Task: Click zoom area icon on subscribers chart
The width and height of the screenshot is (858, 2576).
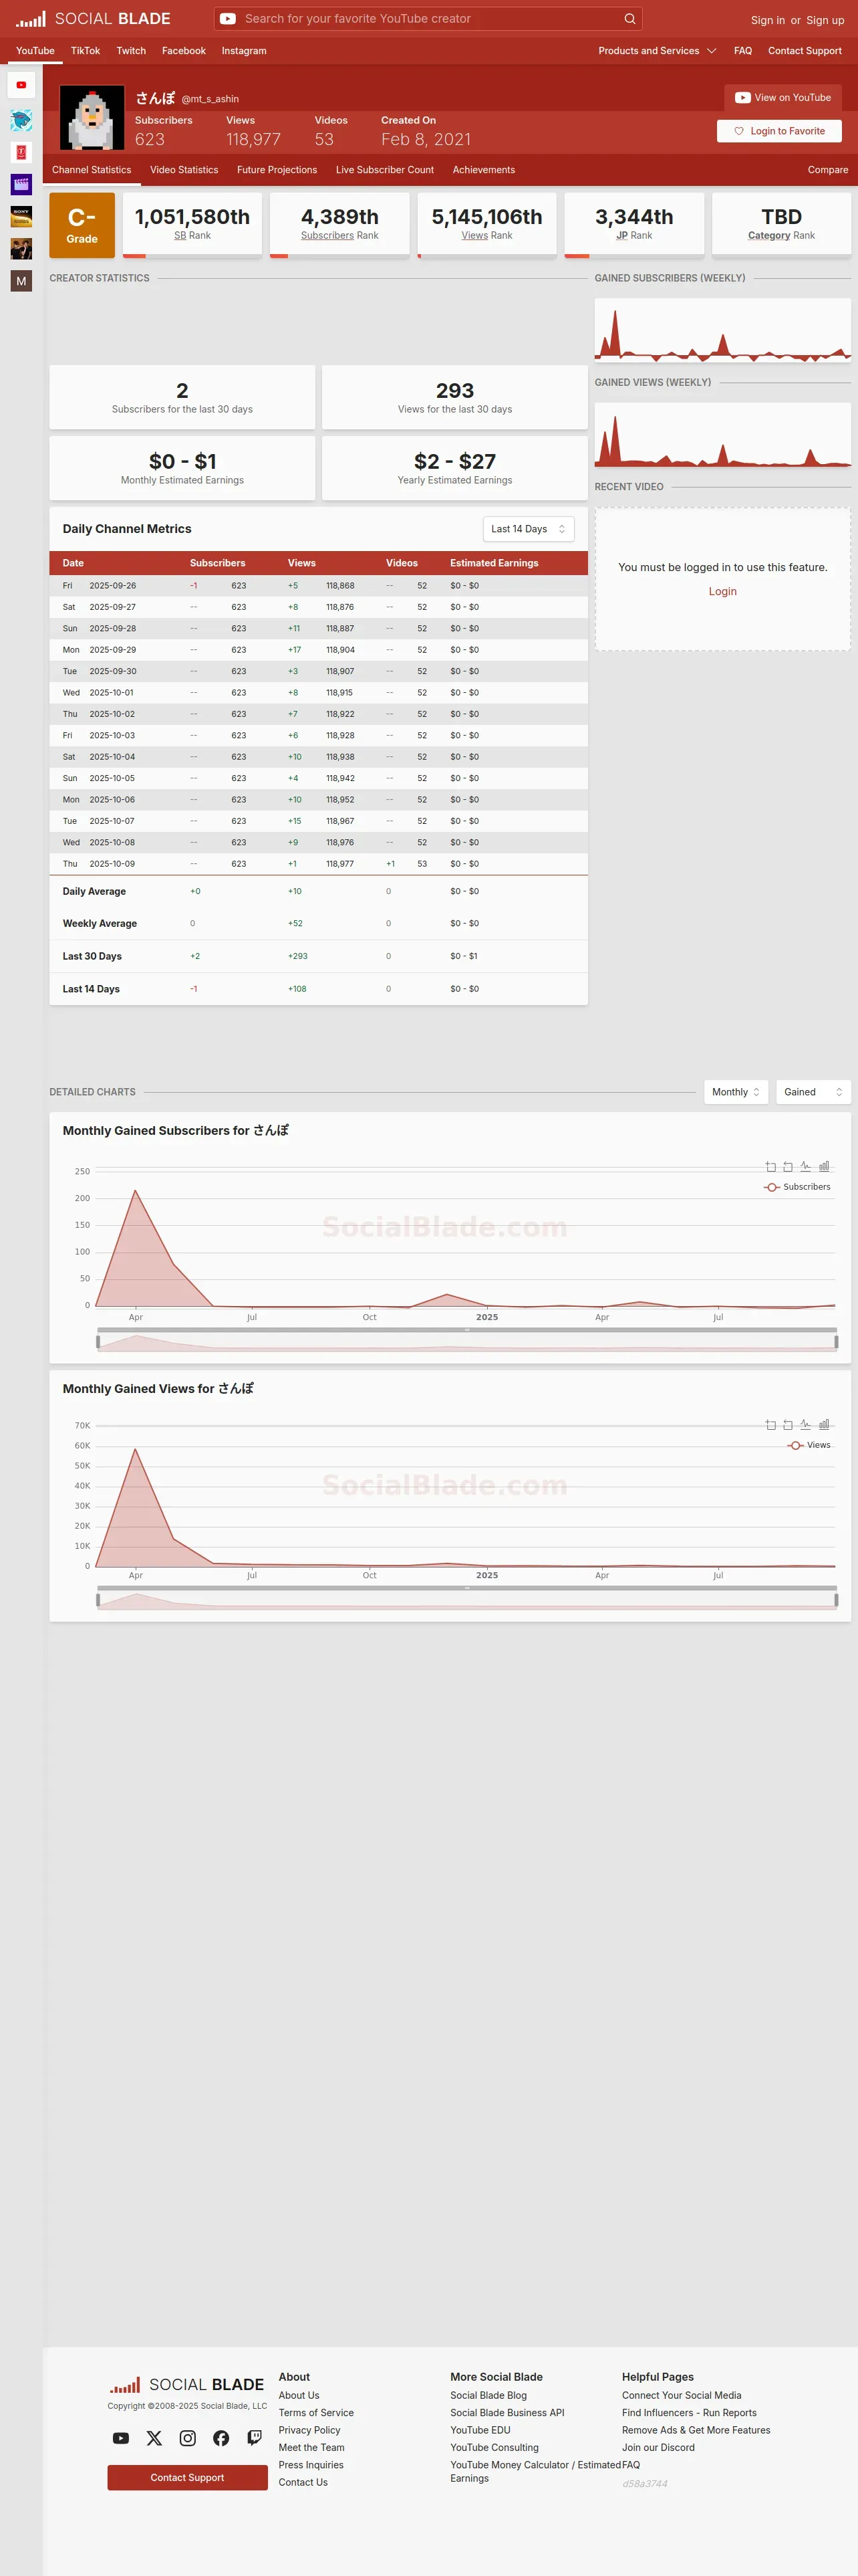Action: click(x=770, y=1166)
